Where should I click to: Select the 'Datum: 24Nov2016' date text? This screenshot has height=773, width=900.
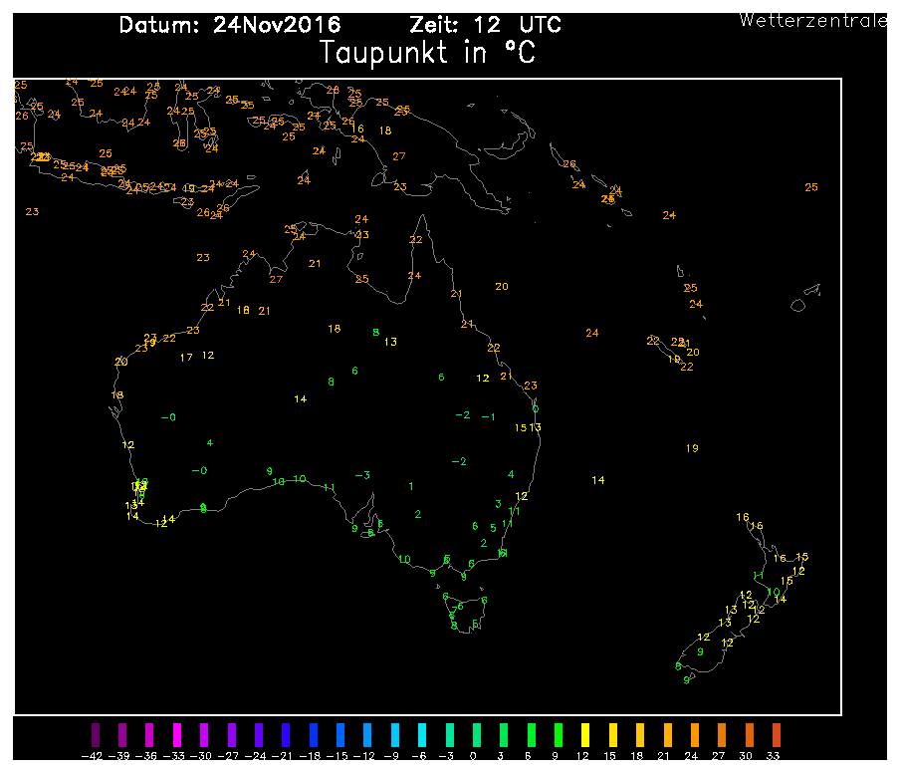click(x=230, y=25)
